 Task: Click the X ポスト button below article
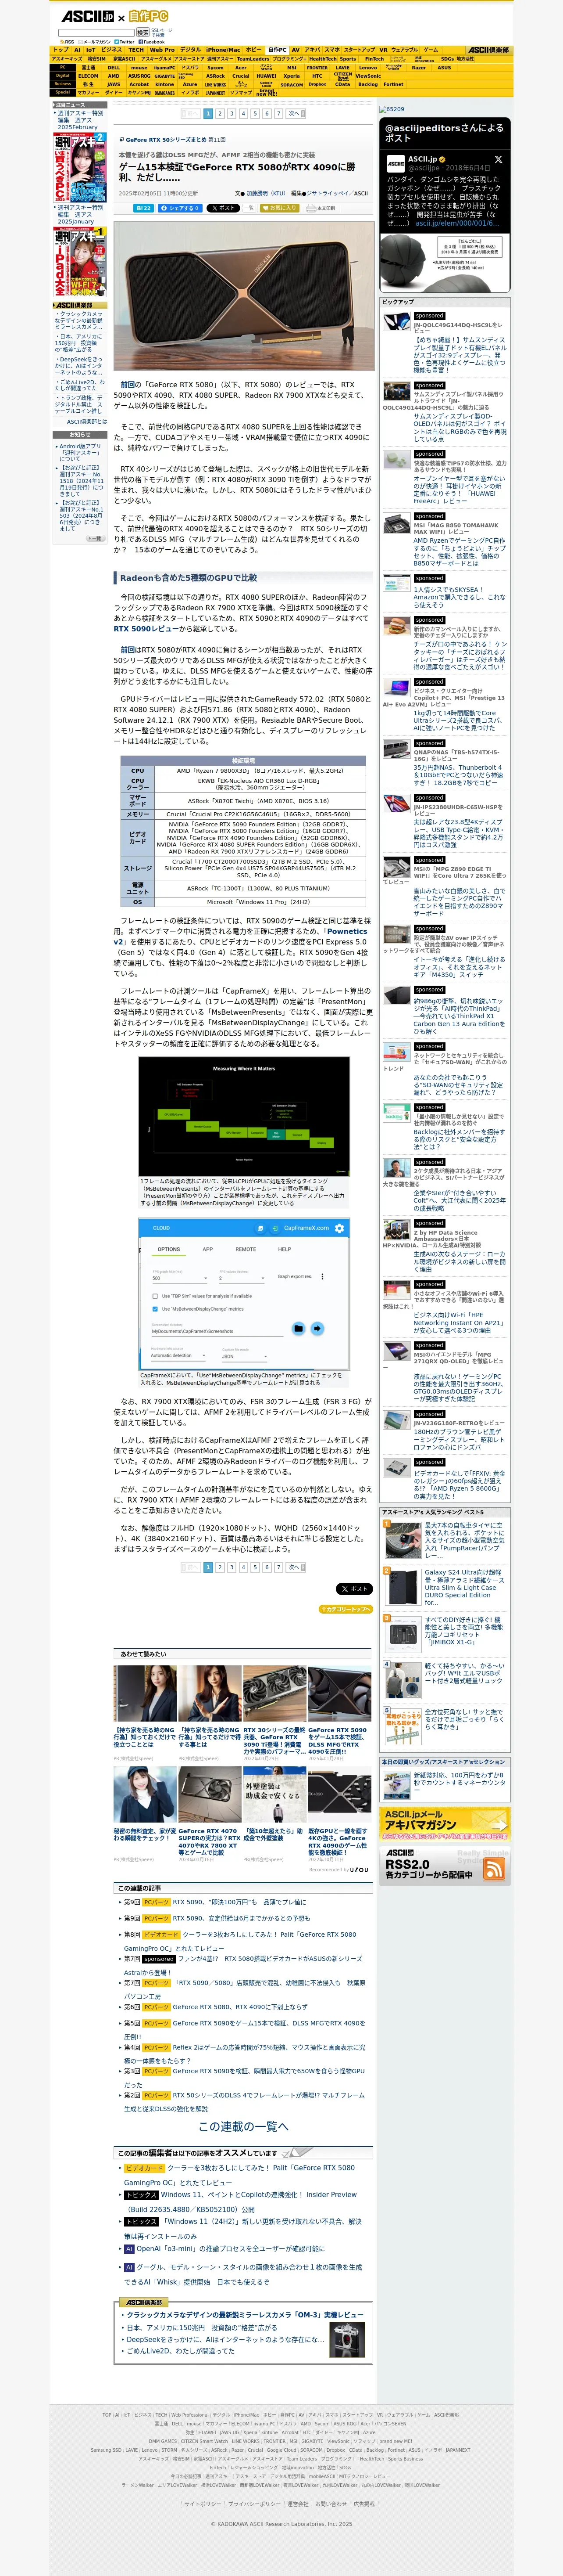click(353, 1588)
